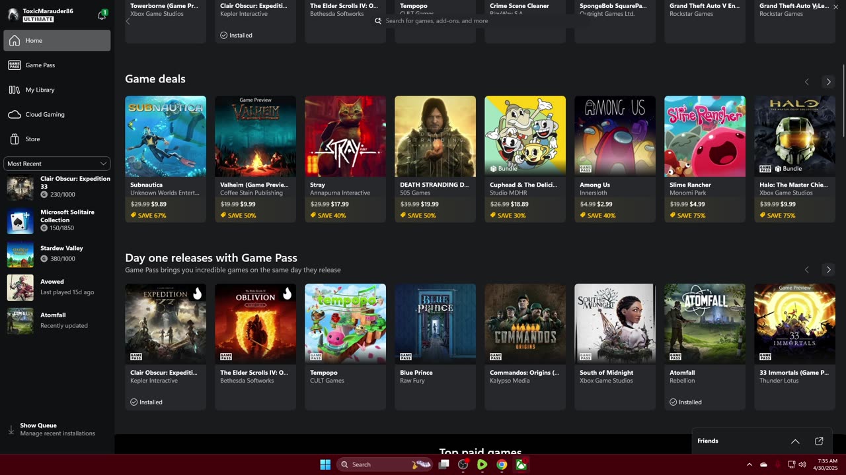Open network status tray icon
The image size is (846, 475).
pyautogui.click(x=791, y=464)
